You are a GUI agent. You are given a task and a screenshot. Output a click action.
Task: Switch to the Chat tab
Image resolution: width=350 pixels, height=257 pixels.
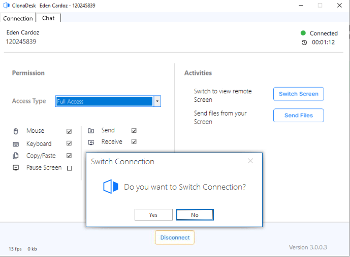coord(48,18)
